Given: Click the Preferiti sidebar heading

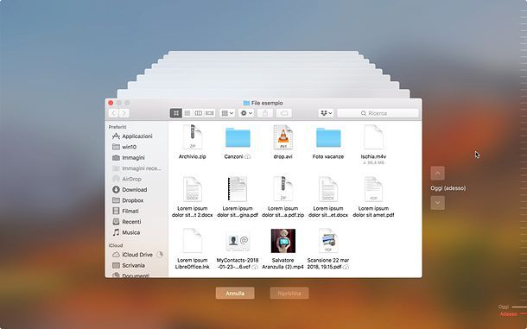Looking at the screenshot, I should tap(117, 127).
